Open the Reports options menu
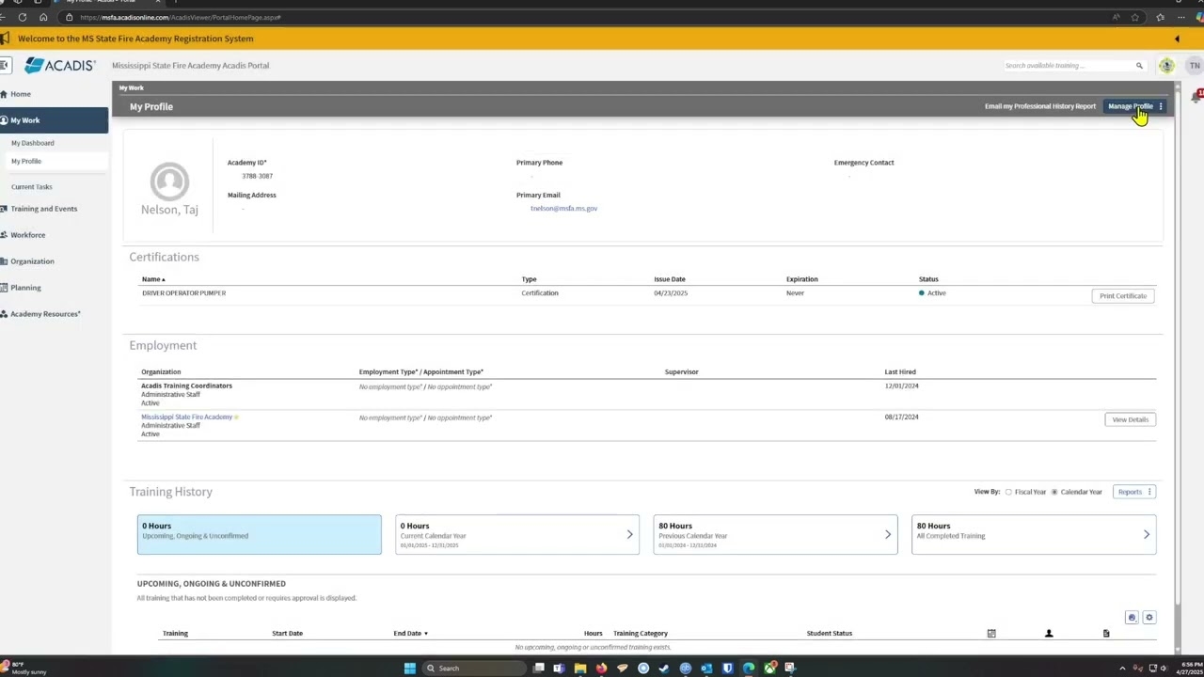This screenshot has width=1204, height=677. [x=1149, y=492]
